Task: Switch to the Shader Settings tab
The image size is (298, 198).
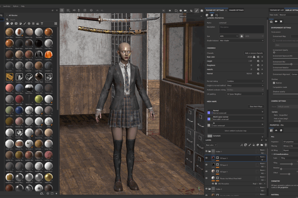Action: [x=236, y=10]
